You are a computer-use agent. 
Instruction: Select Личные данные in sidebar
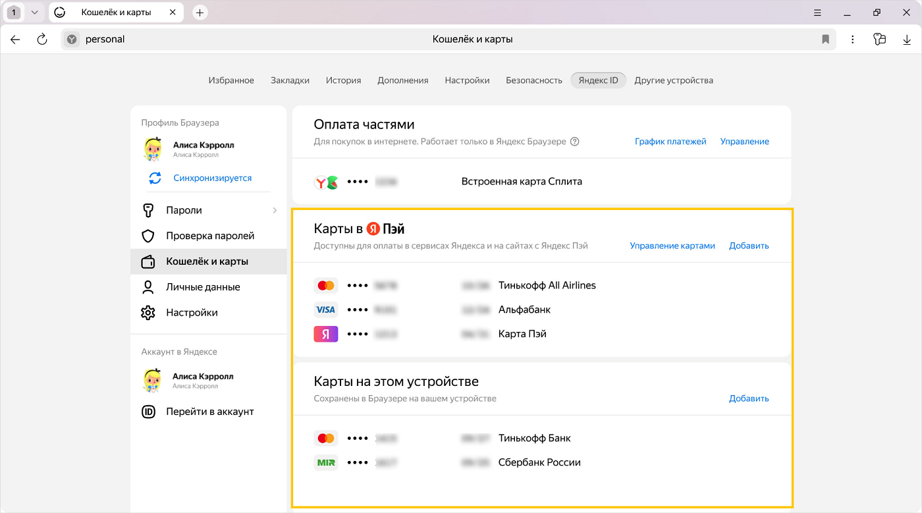click(203, 287)
